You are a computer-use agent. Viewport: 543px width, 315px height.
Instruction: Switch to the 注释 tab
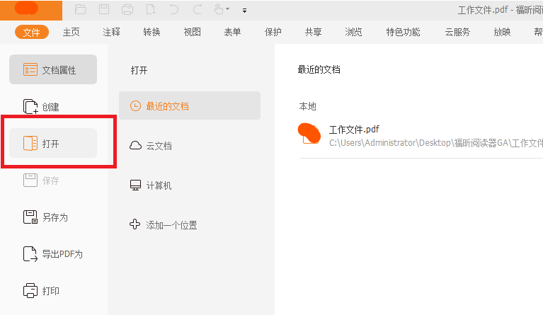111,32
